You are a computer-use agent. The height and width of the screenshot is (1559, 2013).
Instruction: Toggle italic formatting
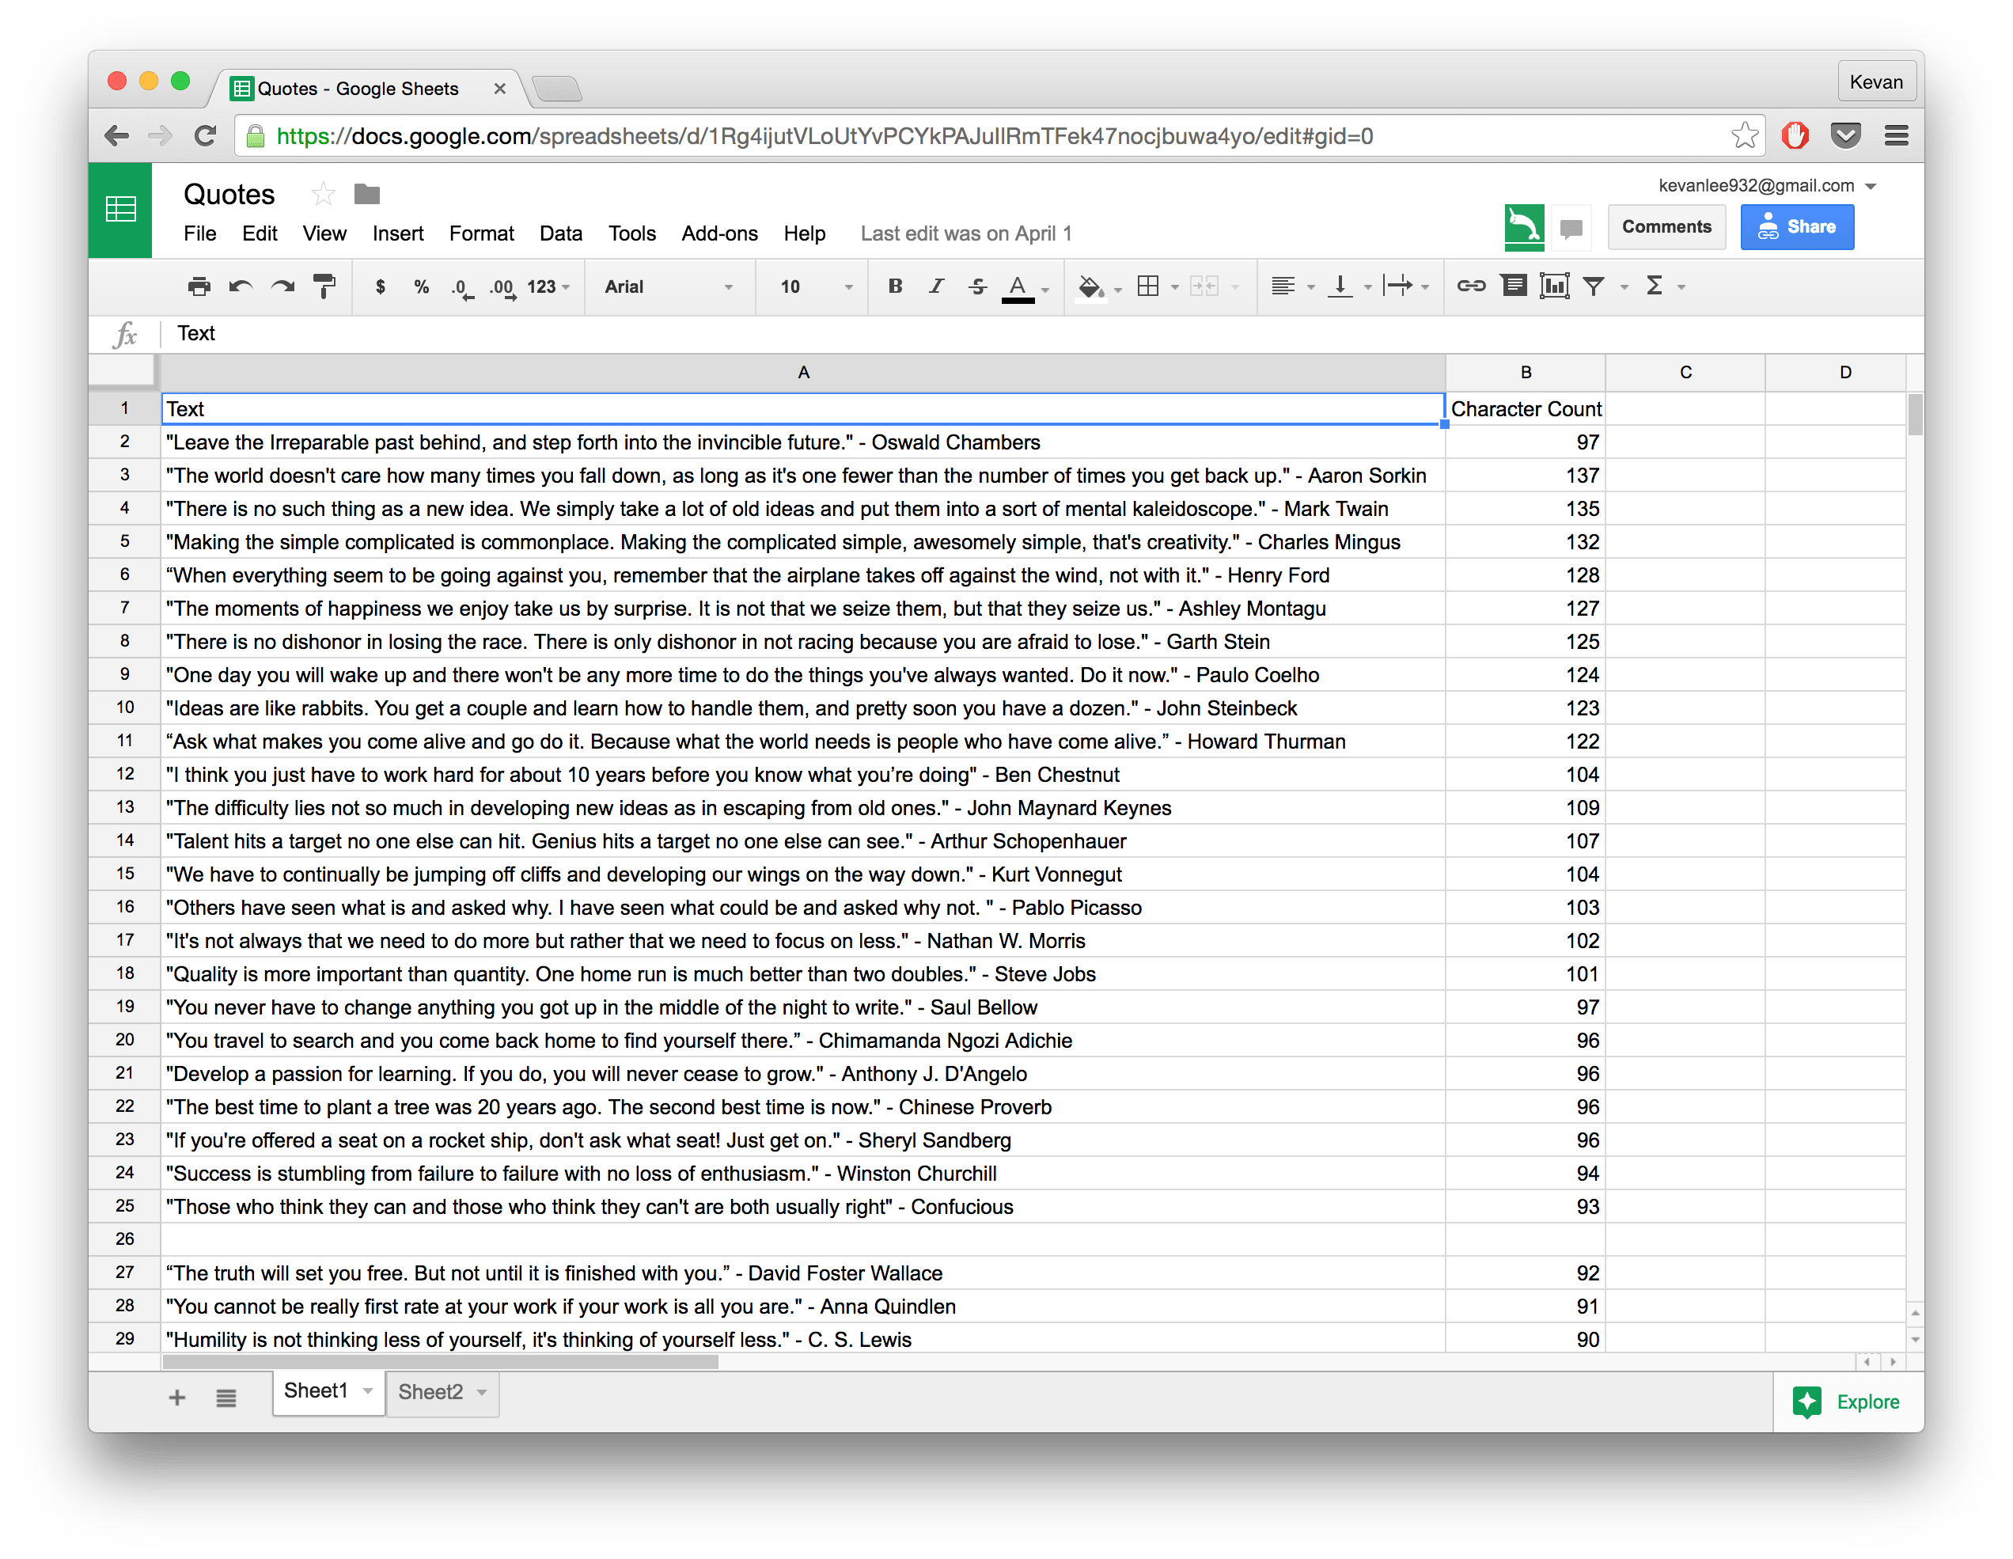tap(935, 286)
